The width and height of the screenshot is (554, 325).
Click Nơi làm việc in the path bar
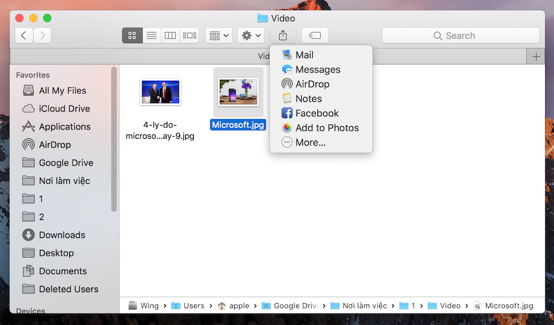point(358,305)
